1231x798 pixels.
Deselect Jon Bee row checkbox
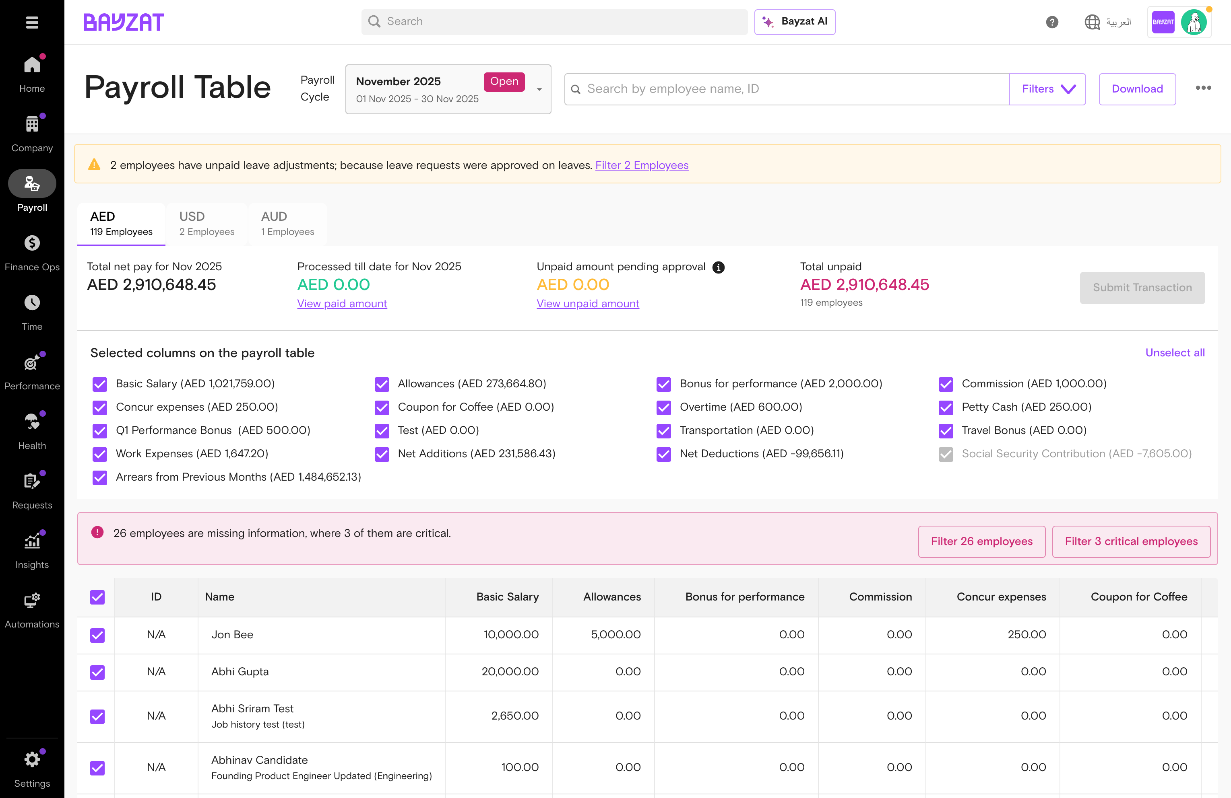(97, 635)
